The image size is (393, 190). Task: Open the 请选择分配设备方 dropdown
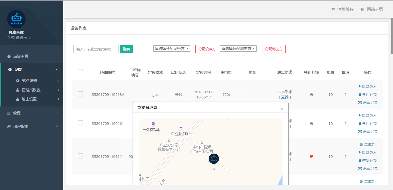pyautogui.click(x=172, y=49)
